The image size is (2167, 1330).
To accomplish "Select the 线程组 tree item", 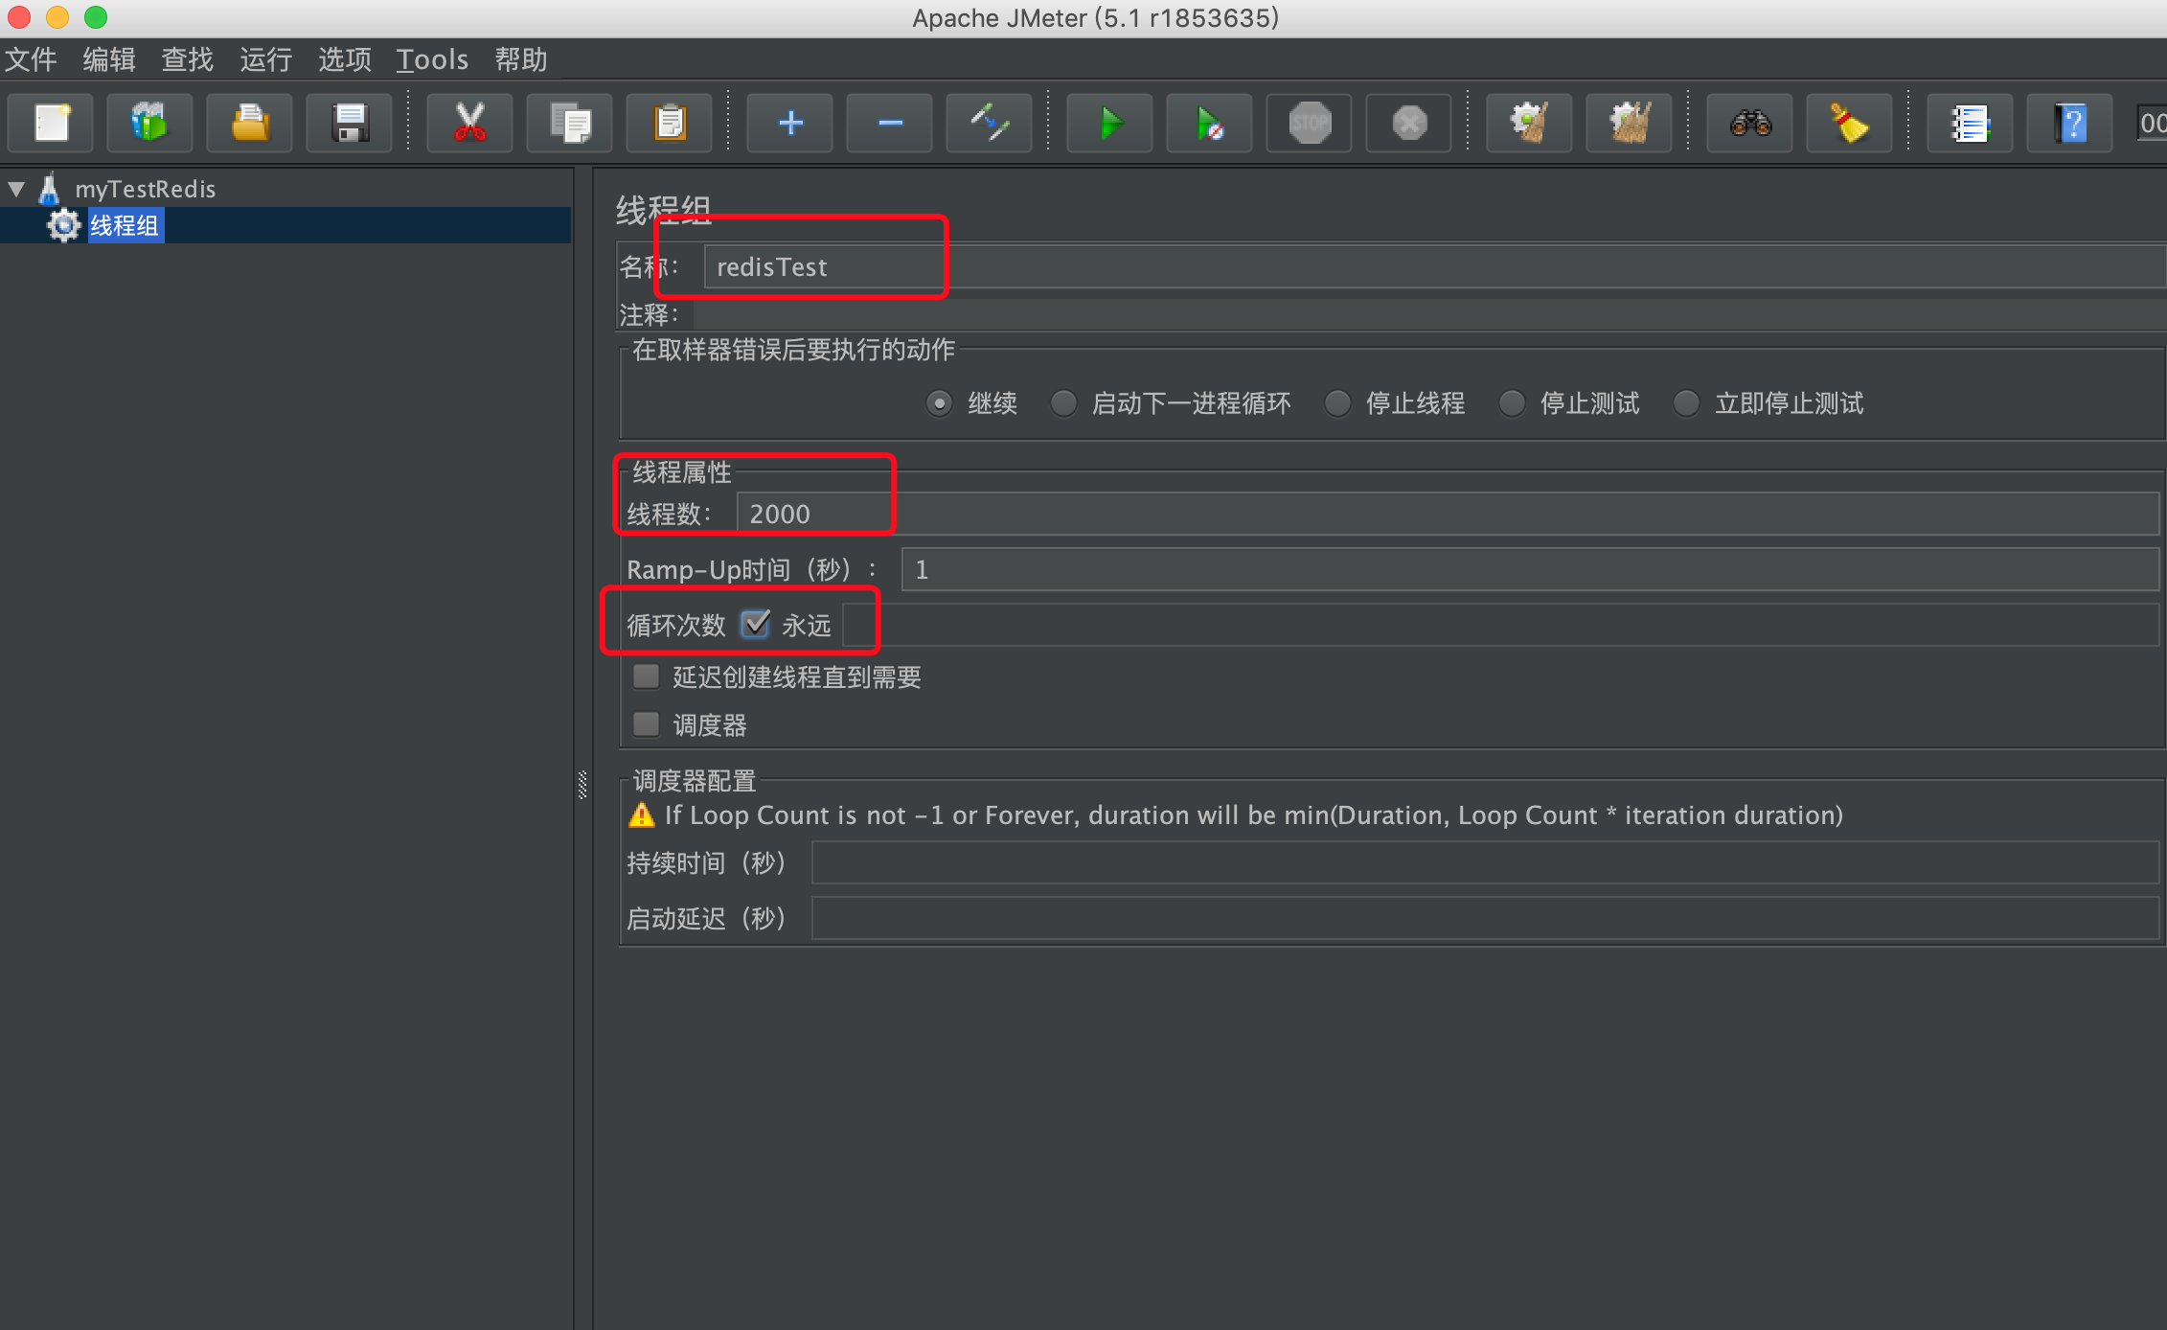I will [125, 226].
